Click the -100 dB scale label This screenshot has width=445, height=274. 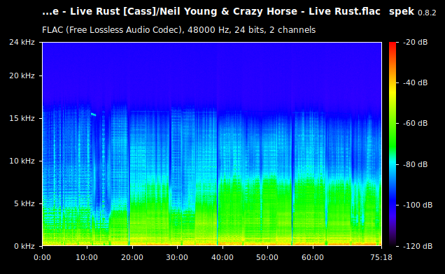[418, 205]
